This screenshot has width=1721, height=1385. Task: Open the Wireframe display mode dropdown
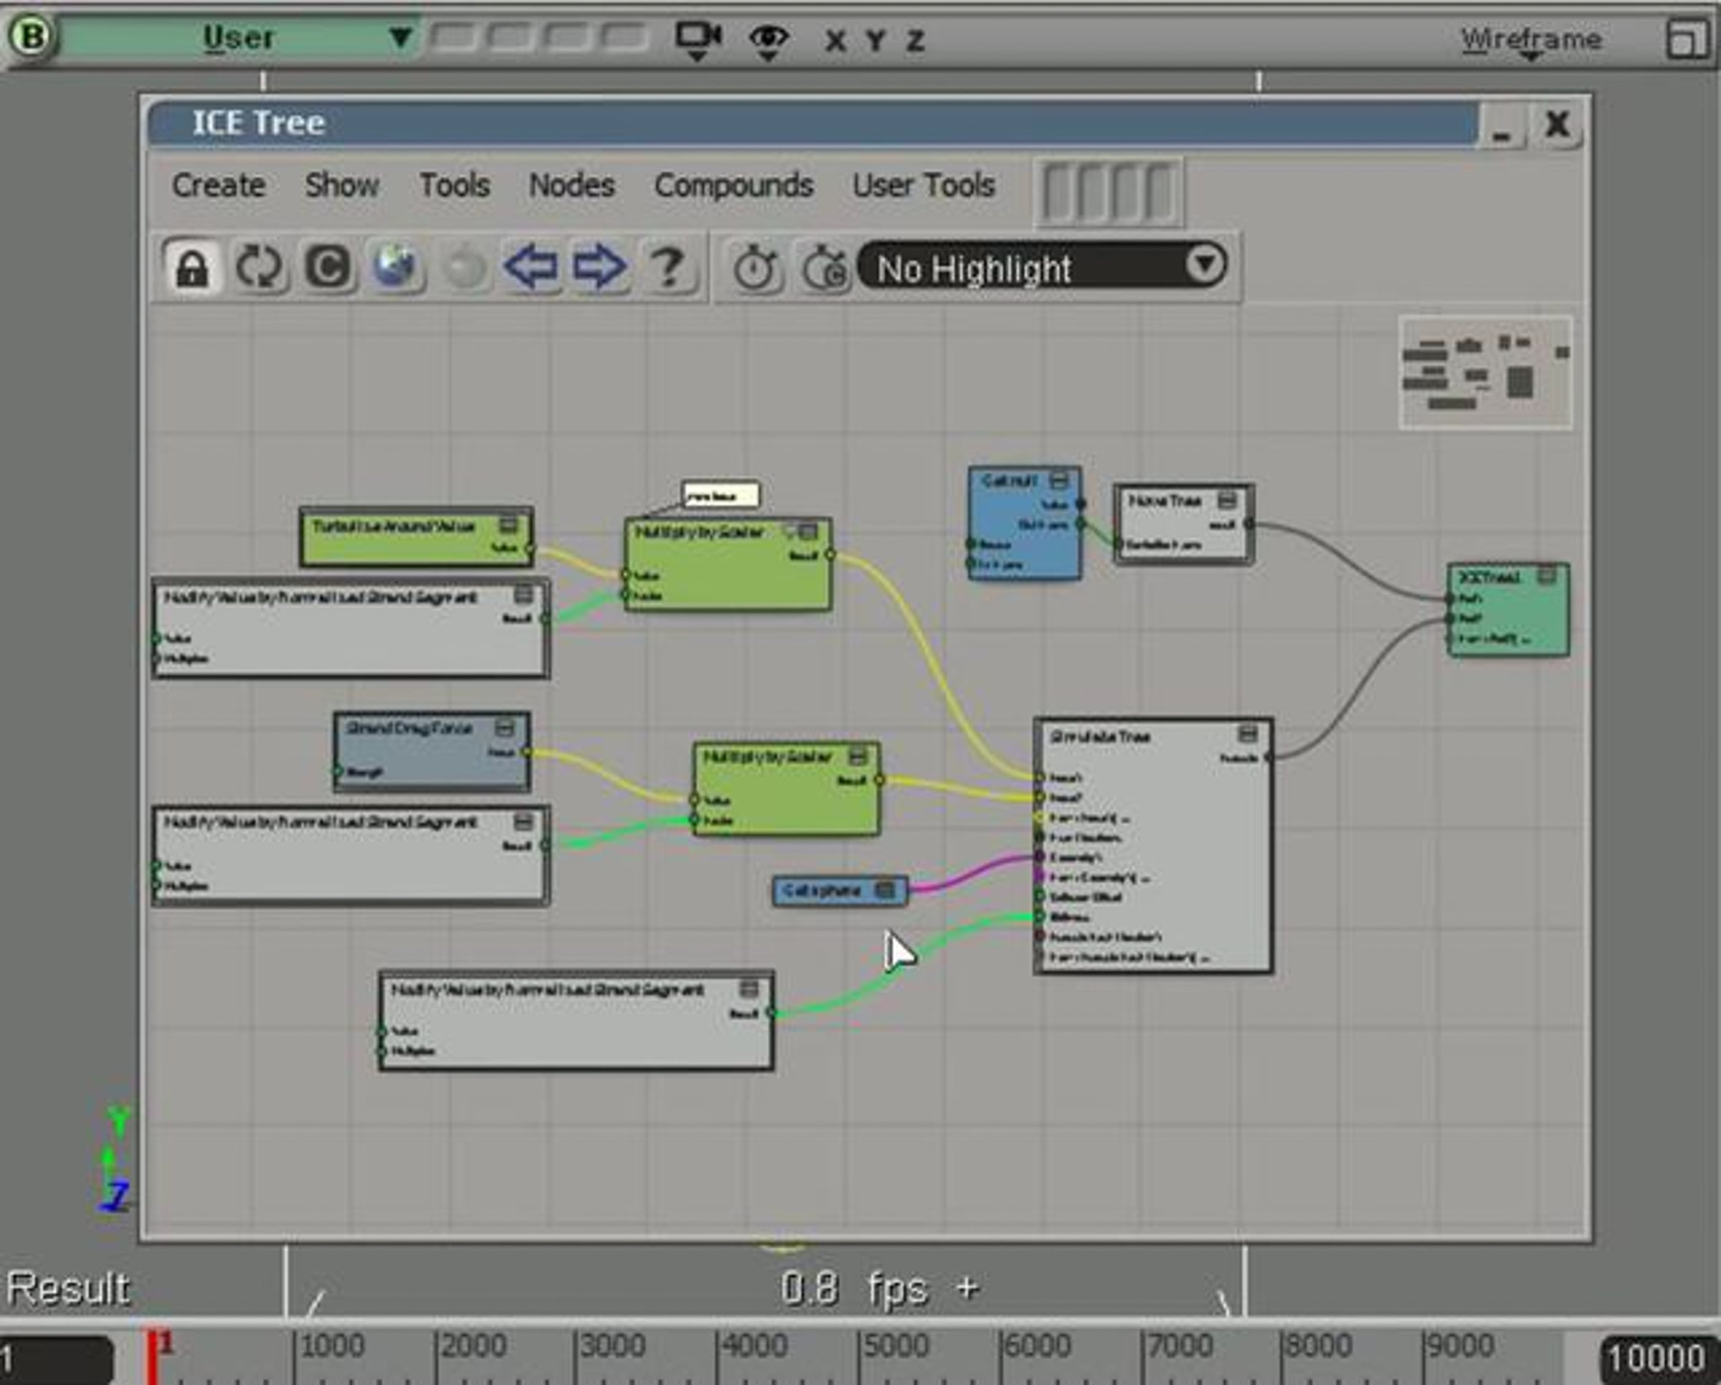click(1530, 41)
